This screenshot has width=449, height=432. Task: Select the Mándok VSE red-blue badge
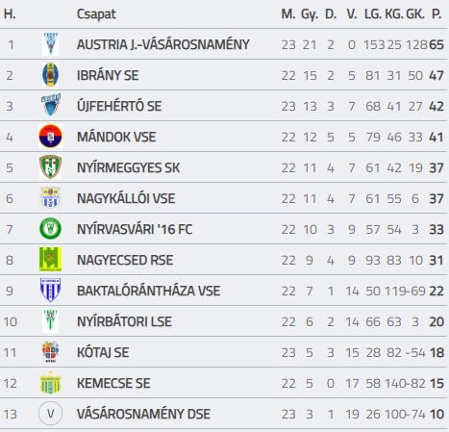[x=50, y=137]
